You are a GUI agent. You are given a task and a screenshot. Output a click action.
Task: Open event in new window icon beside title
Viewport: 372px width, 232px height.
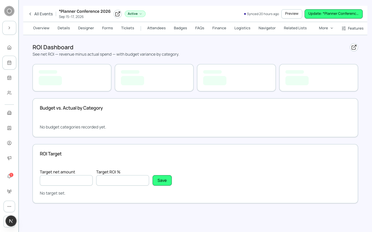(118, 14)
